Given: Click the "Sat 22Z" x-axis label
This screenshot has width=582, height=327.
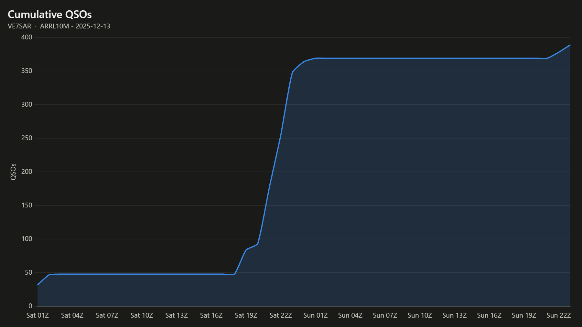Looking at the screenshot, I should pyautogui.click(x=281, y=315).
